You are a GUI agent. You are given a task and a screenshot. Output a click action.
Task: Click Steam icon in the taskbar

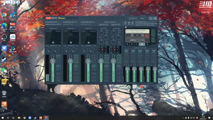coord(35,118)
